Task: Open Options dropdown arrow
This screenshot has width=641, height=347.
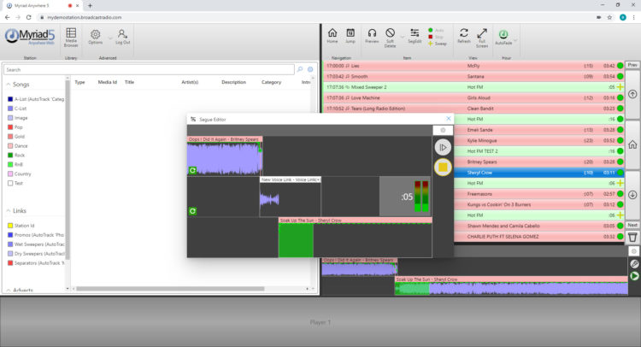Action: [x=110, y=38]
